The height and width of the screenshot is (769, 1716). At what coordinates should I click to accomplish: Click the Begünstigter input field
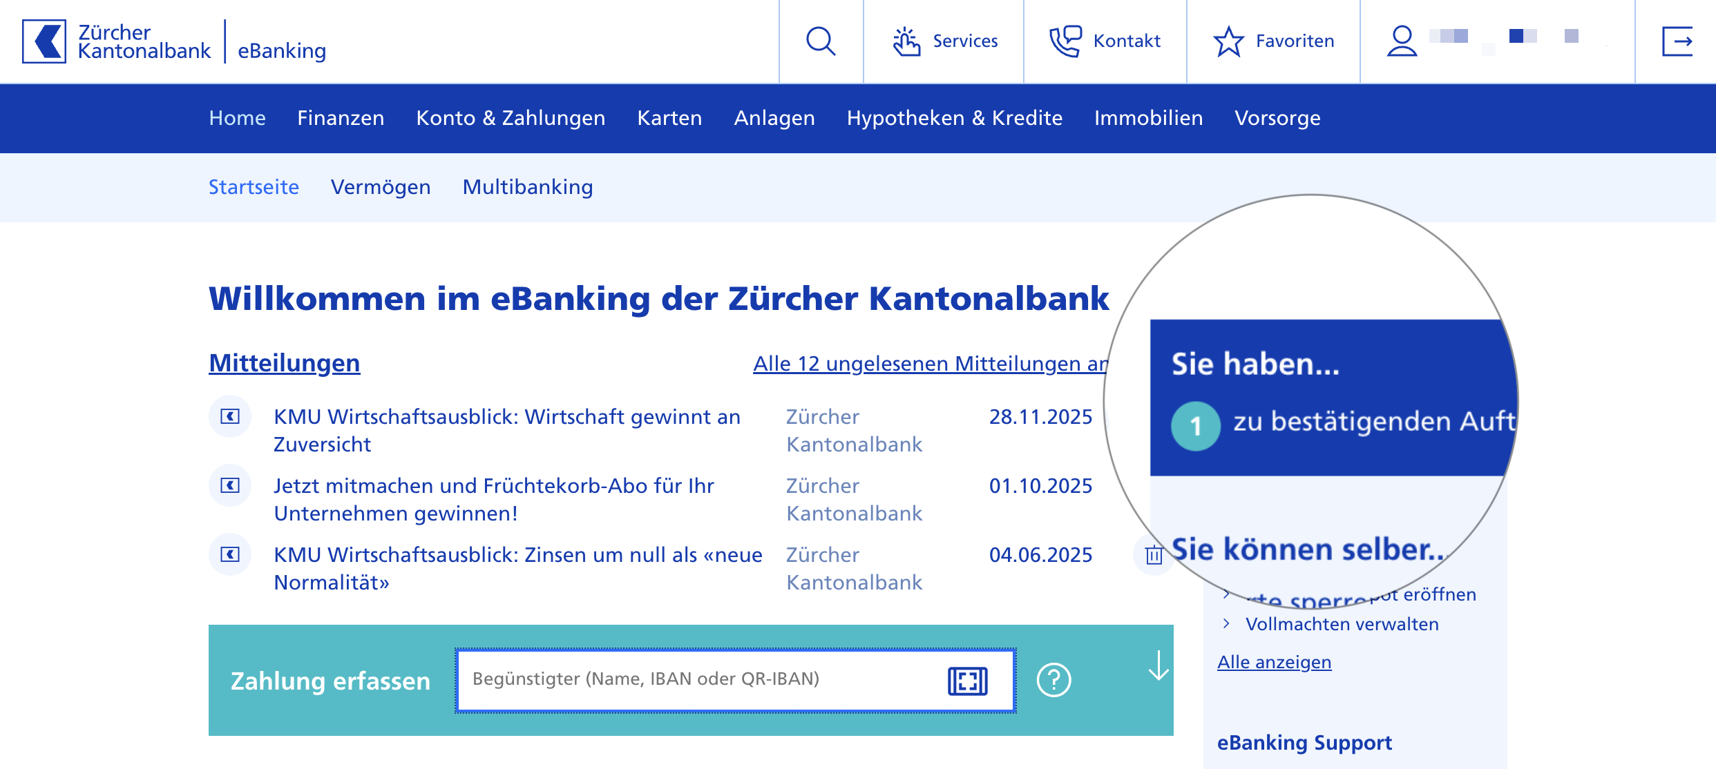tap(691, 681)
